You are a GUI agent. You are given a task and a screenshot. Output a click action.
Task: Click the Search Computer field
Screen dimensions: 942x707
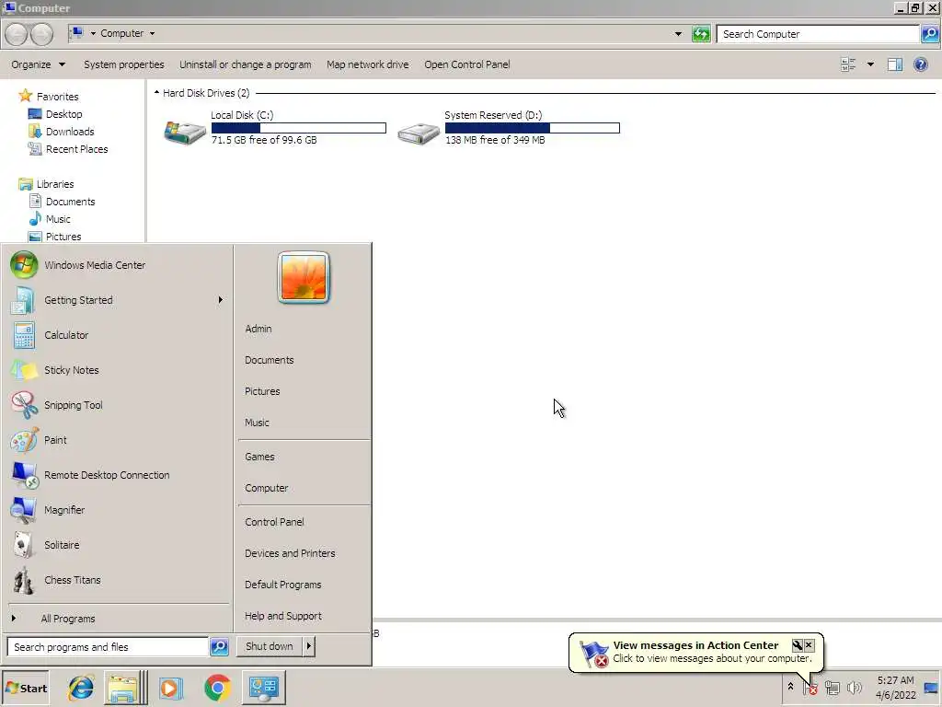coord(818,34)
